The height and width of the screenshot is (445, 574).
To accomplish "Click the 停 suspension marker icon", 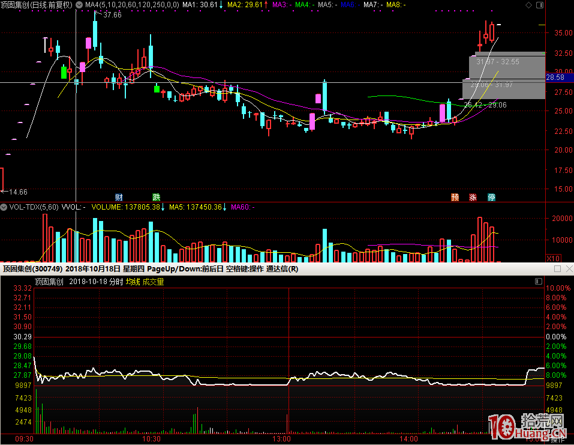I will pos(491,197).
